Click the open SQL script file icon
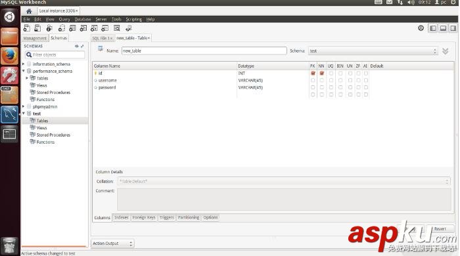Viewport: 460px width, 256px height. pyautogui.click(x=37, y=28)
